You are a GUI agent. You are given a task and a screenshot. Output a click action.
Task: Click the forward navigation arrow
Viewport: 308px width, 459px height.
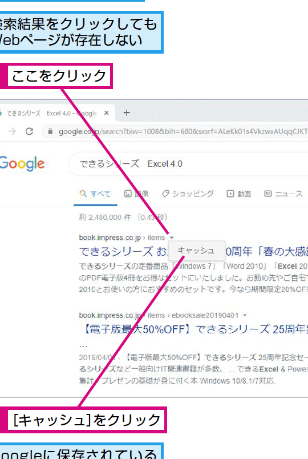tap(12, 131)
